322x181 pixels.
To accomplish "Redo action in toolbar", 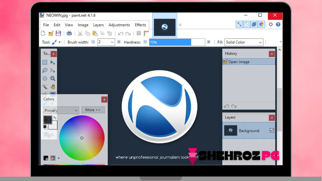I will 128,33.
